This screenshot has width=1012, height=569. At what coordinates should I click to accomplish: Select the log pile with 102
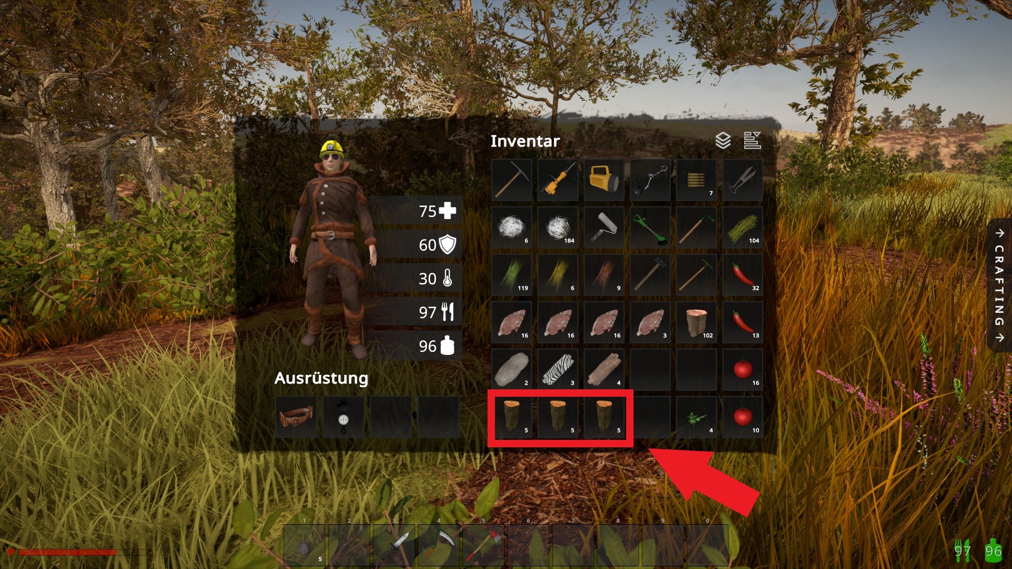pos(697,322)
